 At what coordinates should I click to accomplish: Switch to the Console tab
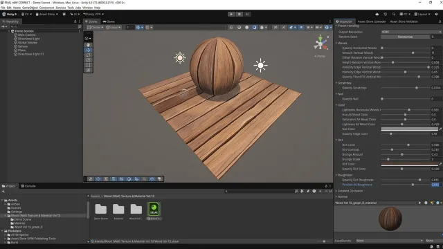(28, 186)
